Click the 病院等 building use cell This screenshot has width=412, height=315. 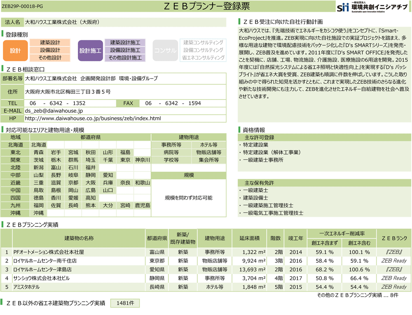tap(171, 153)
